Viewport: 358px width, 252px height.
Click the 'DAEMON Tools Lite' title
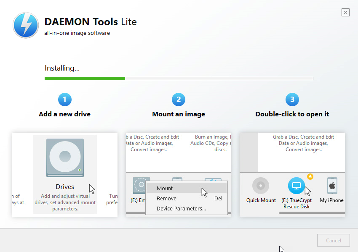tap(91, 22)
